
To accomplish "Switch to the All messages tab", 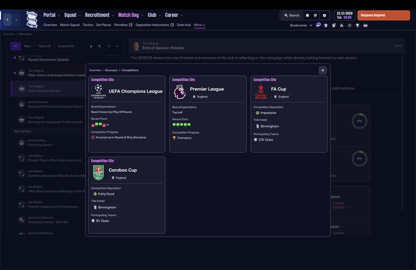I will 15,46.
